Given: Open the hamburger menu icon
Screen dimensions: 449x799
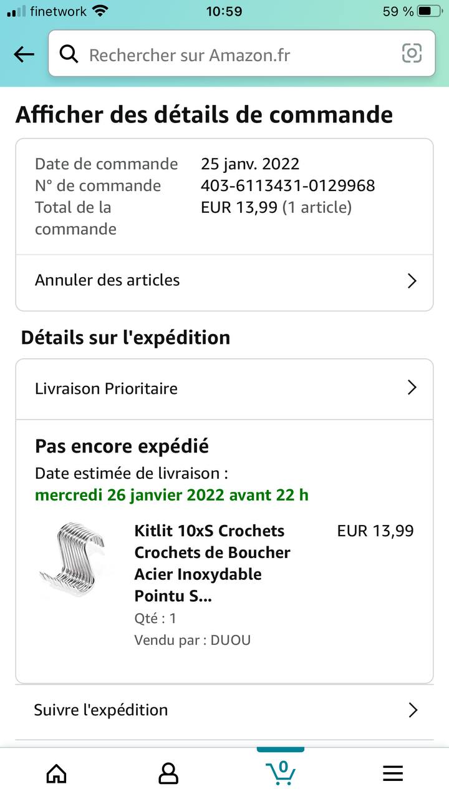Looking at the screenshot, I should (x=393, y=773).
